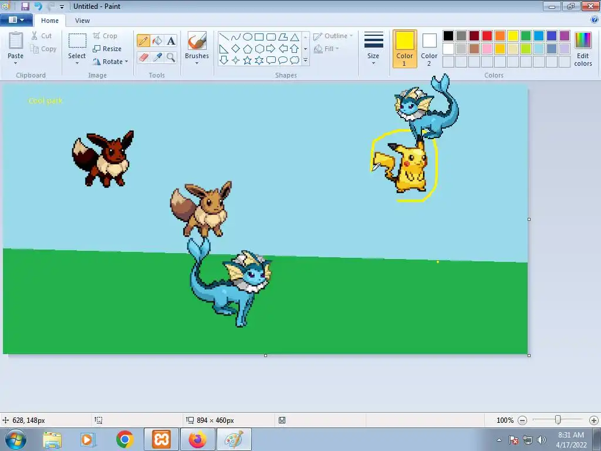601x451 pixels.
Task: Click the volume speaker tray icon
Action: pos(541,440)
